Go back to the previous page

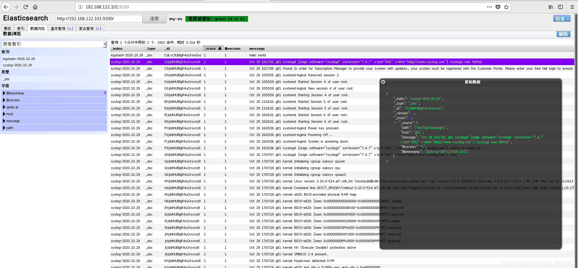6,7
